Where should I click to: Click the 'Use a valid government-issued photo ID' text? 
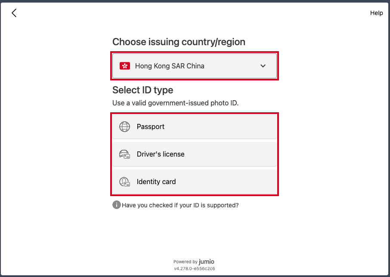coord(175,103)
